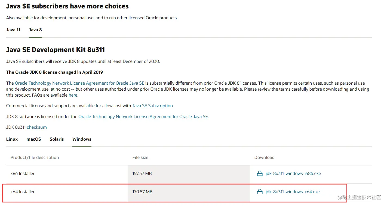Switch to the Solaris tab
This screenshot has width=387, height=206.
tap(57, 139)
